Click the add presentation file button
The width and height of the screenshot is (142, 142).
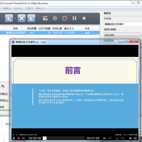[x=9, y=18]
